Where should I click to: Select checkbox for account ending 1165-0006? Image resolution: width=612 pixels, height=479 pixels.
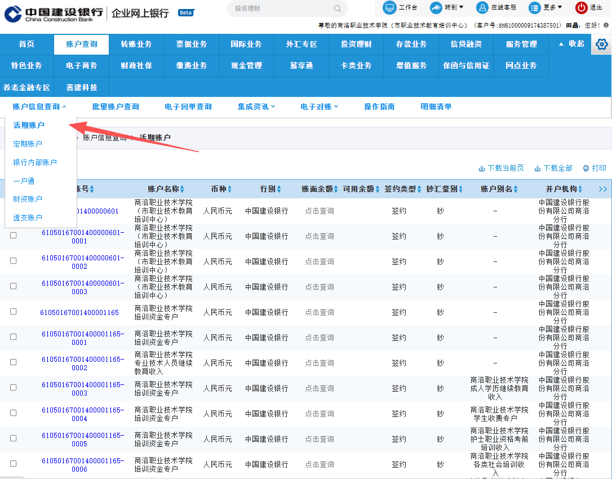[14, 464]
